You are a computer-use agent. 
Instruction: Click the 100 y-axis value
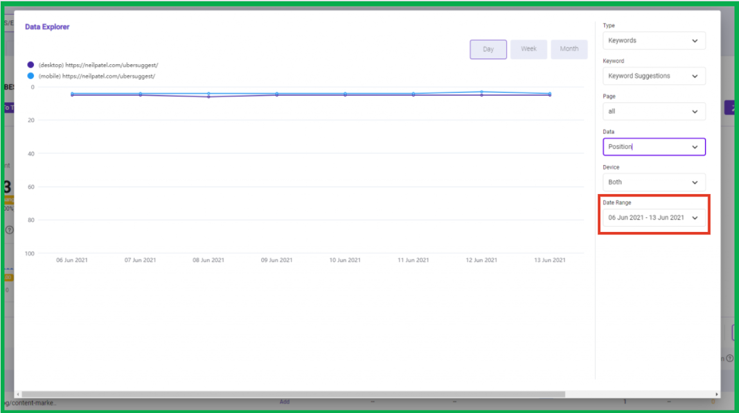click(30, 253)
